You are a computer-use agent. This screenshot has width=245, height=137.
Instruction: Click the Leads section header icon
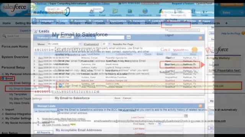coord(36,32)
